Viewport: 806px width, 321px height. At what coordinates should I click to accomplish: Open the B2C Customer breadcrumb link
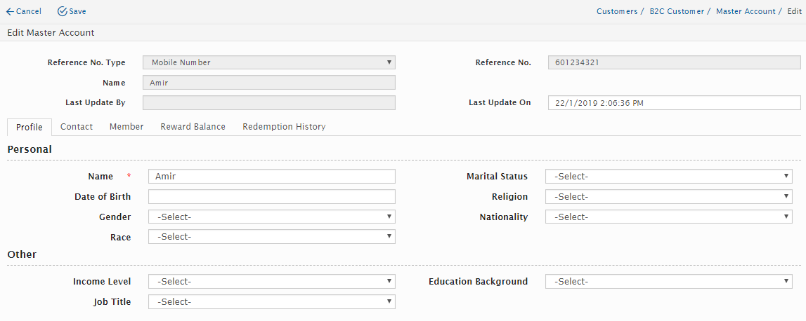coord(677,12)
